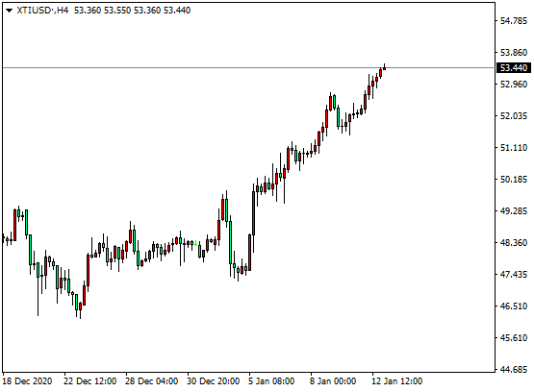The image size is (534, 392).
Task: Click the OHLC values 53.360 53.550 53.360 53.440
Action: point(133,11)
